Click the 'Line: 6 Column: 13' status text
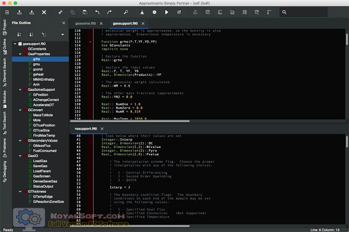Screen dimensions: 349x232 [x=325, y=230]
